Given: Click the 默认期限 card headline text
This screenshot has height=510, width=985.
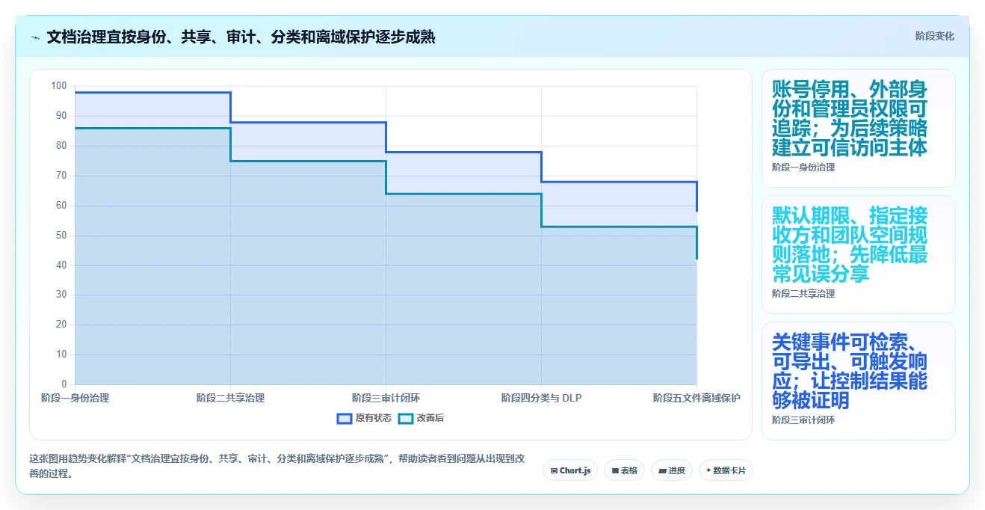Looking at the screenshot, I should [850, 245].
